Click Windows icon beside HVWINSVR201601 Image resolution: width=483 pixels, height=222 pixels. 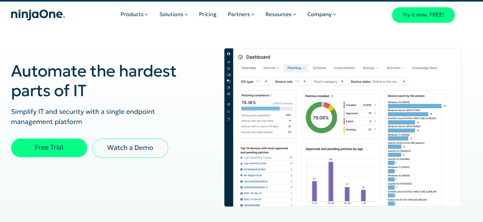241,170
